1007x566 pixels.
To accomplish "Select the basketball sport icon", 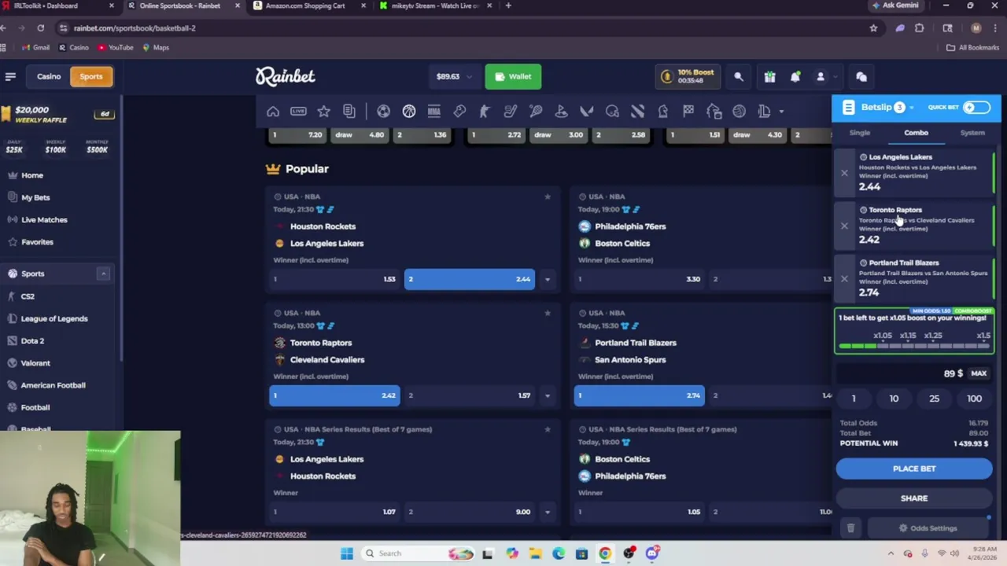I will coord(409,112).
